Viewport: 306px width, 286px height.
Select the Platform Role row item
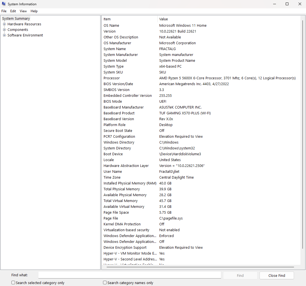[x=114, y=125]
